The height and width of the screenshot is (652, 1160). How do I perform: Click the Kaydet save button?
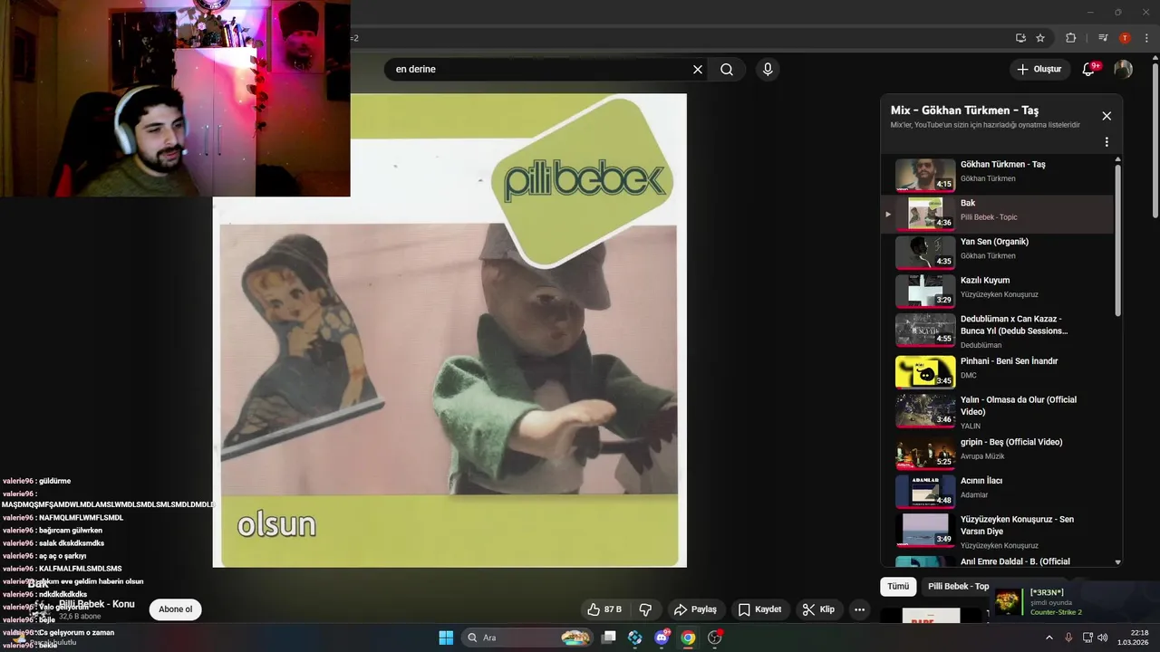(x=759, y=609)
